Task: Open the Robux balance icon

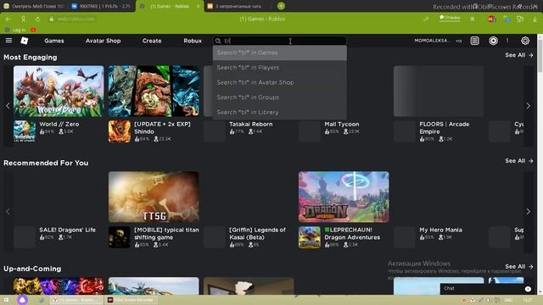Action: 493,41
